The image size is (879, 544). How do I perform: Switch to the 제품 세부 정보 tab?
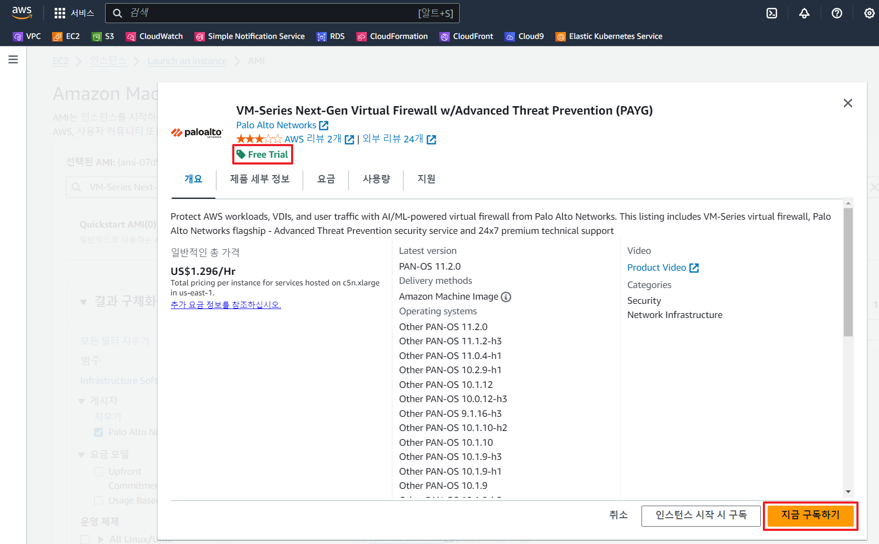[x=260, y=179]
